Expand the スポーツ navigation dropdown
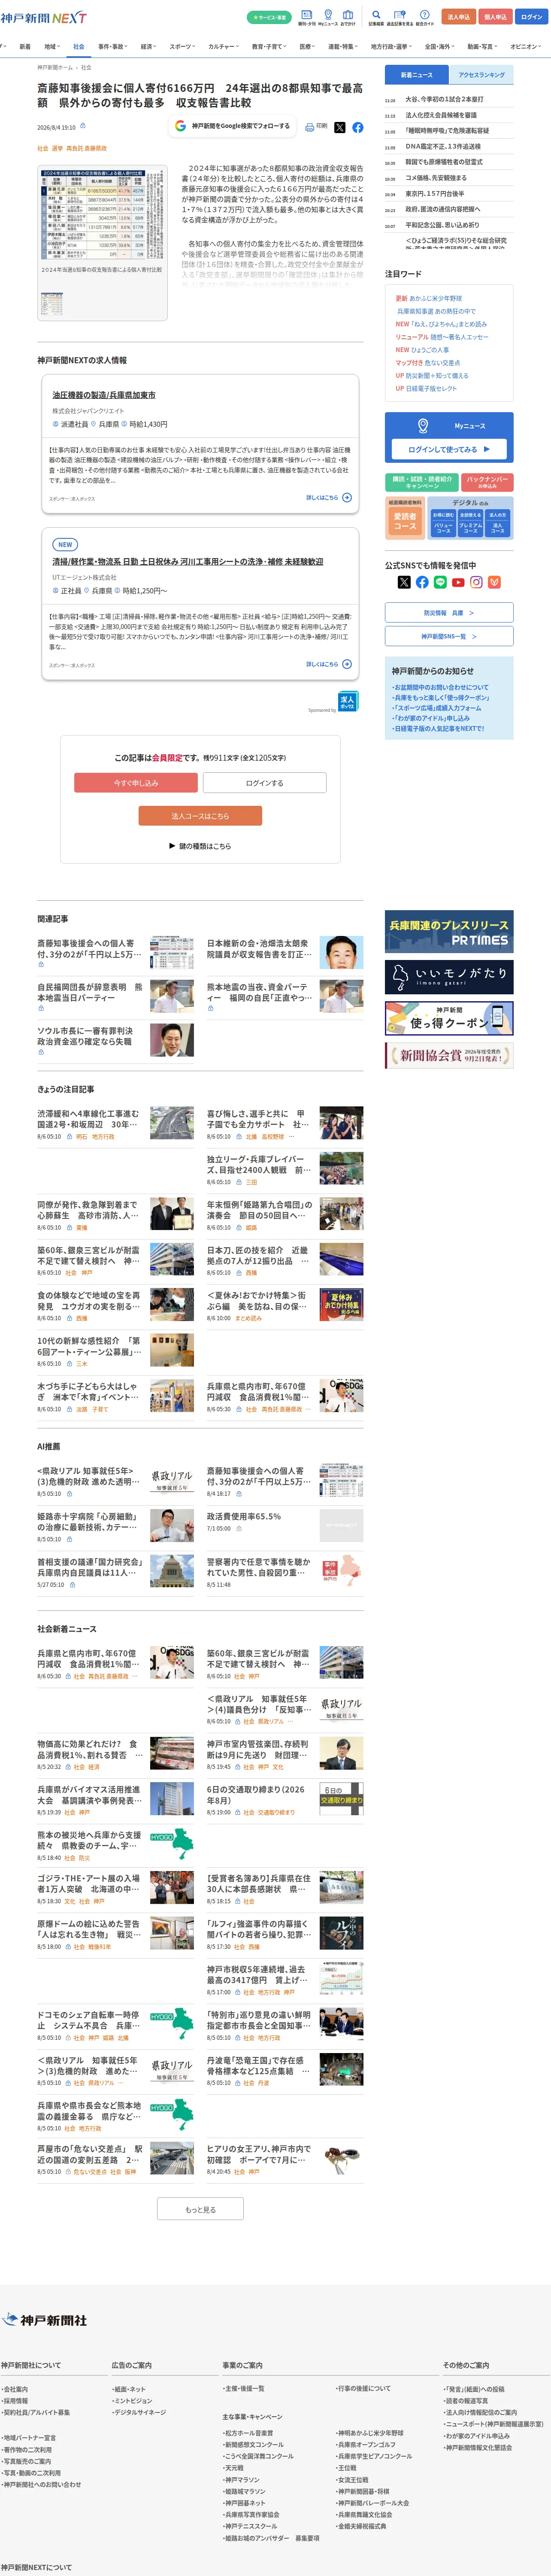The image size is (551, 2576). point(183,46)
